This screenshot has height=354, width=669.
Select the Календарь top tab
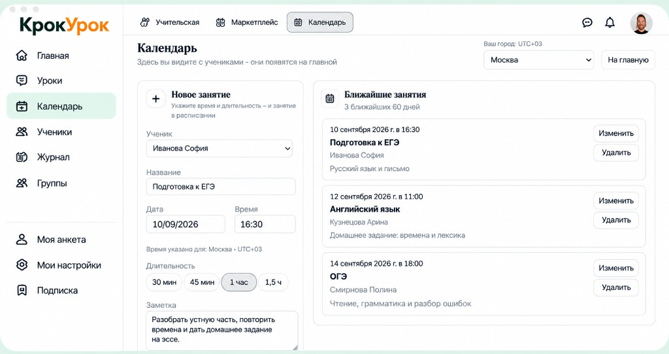pos(320,22)
